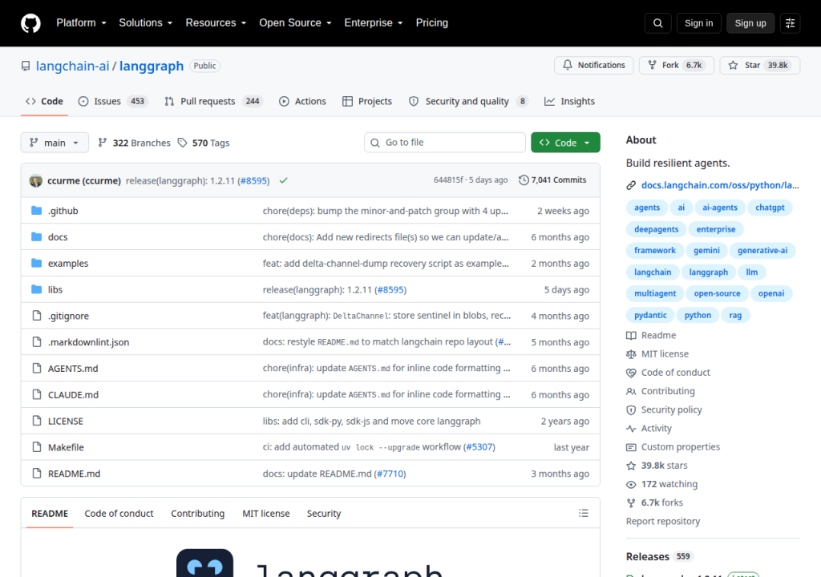The height and width of the screenshot is (577, 821).
Task: Select the README tab below the file list
Action: (50, 514)
